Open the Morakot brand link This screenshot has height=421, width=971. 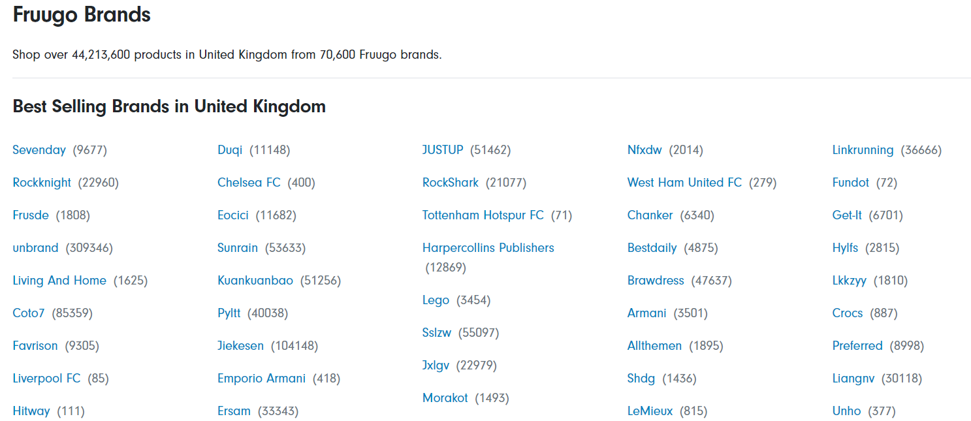point(445,398)
